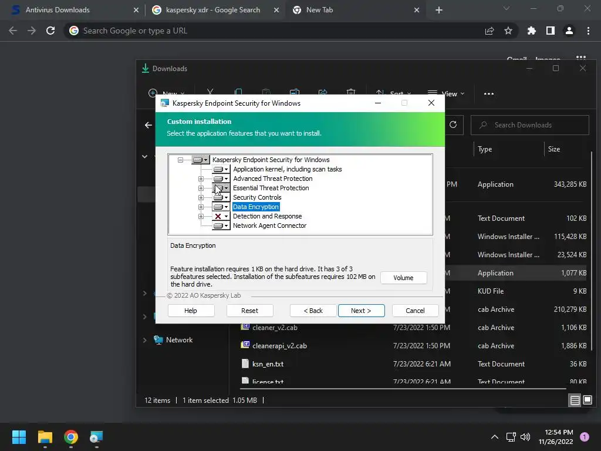Image resolution: width=601 pixels, height=451 pixels.
Task: Open Detection and Response feature dropdown
Action: 221,216
